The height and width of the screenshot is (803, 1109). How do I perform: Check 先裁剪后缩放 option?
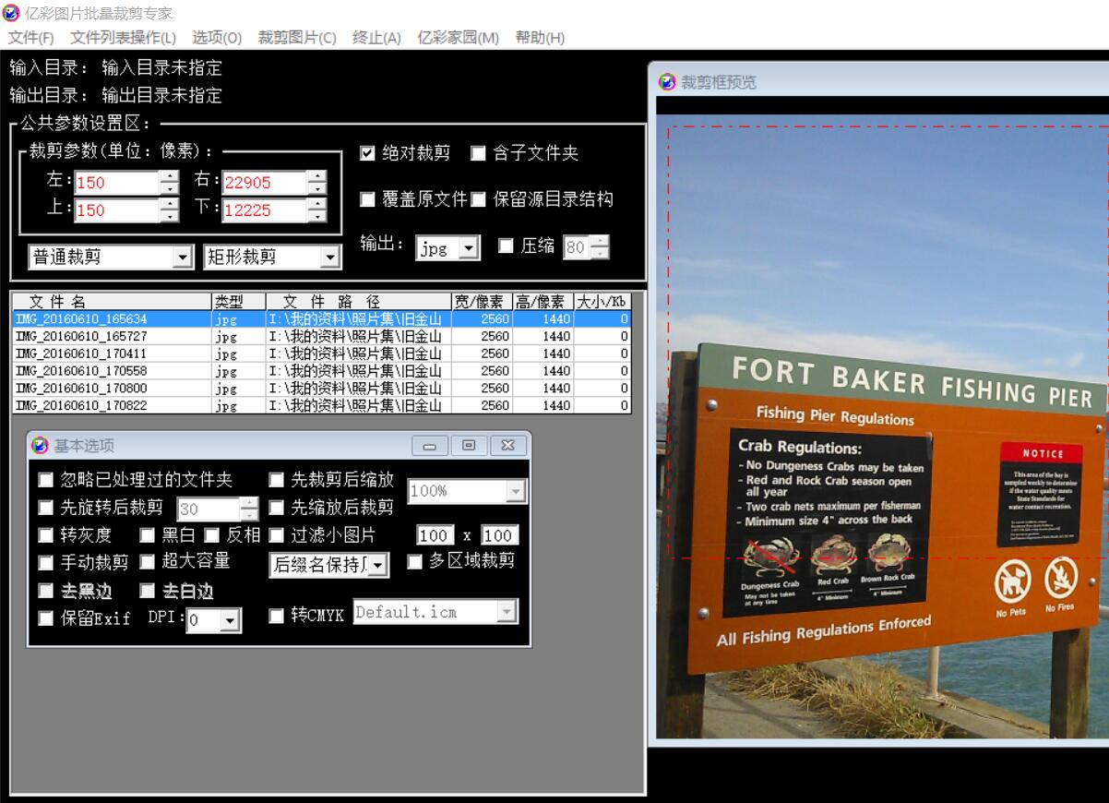276,480
